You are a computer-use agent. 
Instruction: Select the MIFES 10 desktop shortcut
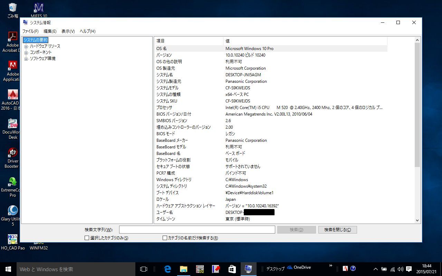click(39, 8)
